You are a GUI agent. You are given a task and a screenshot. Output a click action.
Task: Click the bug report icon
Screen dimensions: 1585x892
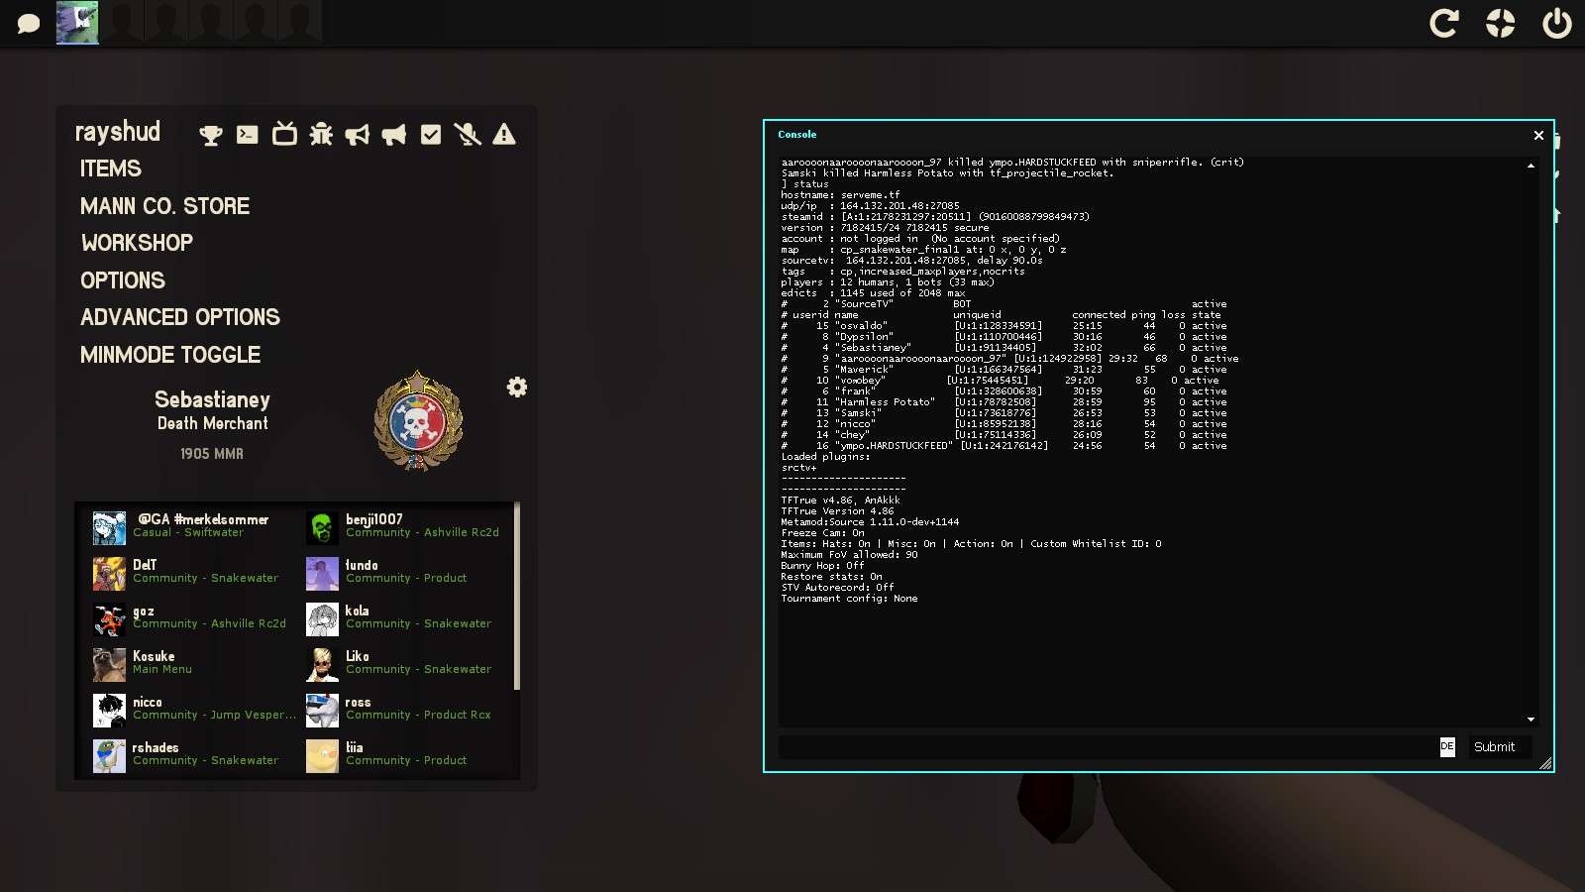pyautogui.click(x=321, y=134)
